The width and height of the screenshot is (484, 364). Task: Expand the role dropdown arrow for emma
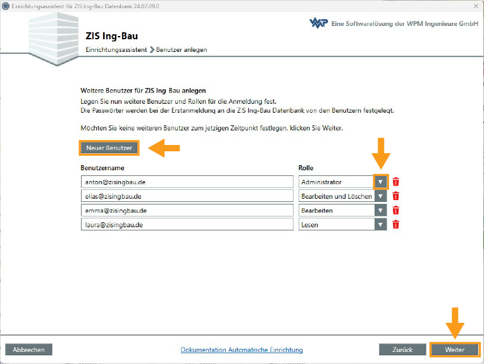pos(381,210)
